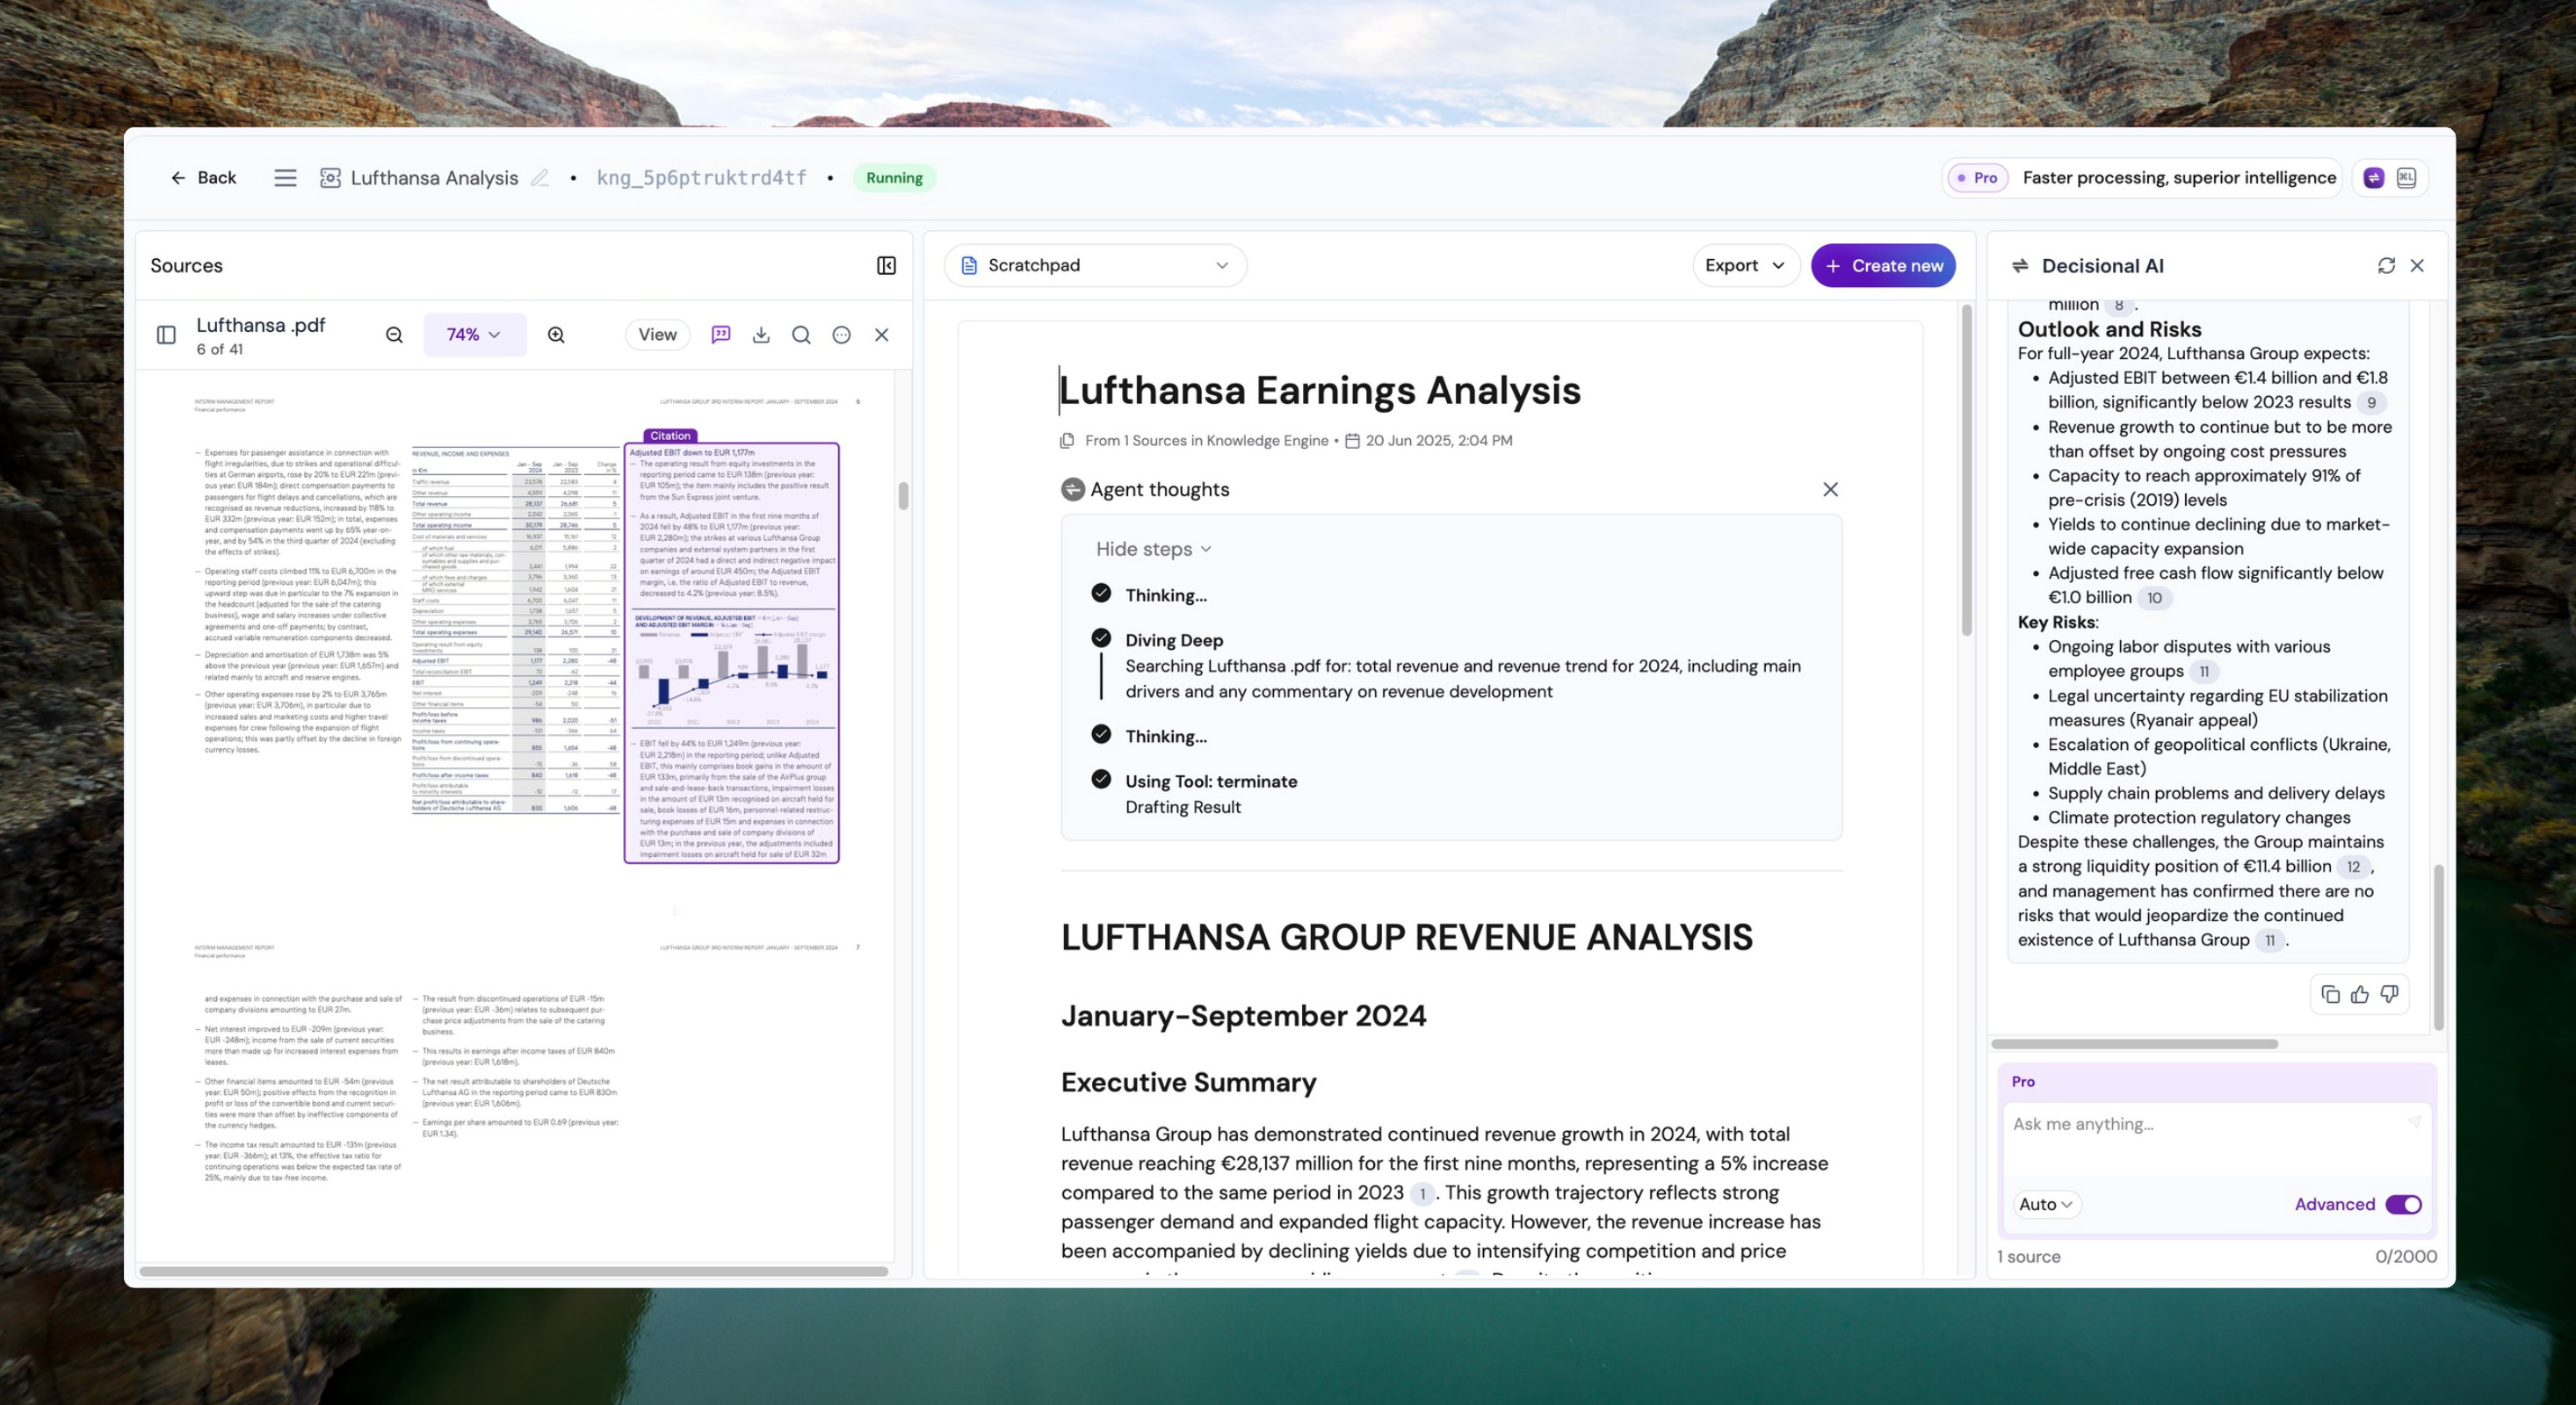Click the first Thinking step checkmark
The height and width of the screenshot is (1405, 2576).
[1101, 593]
